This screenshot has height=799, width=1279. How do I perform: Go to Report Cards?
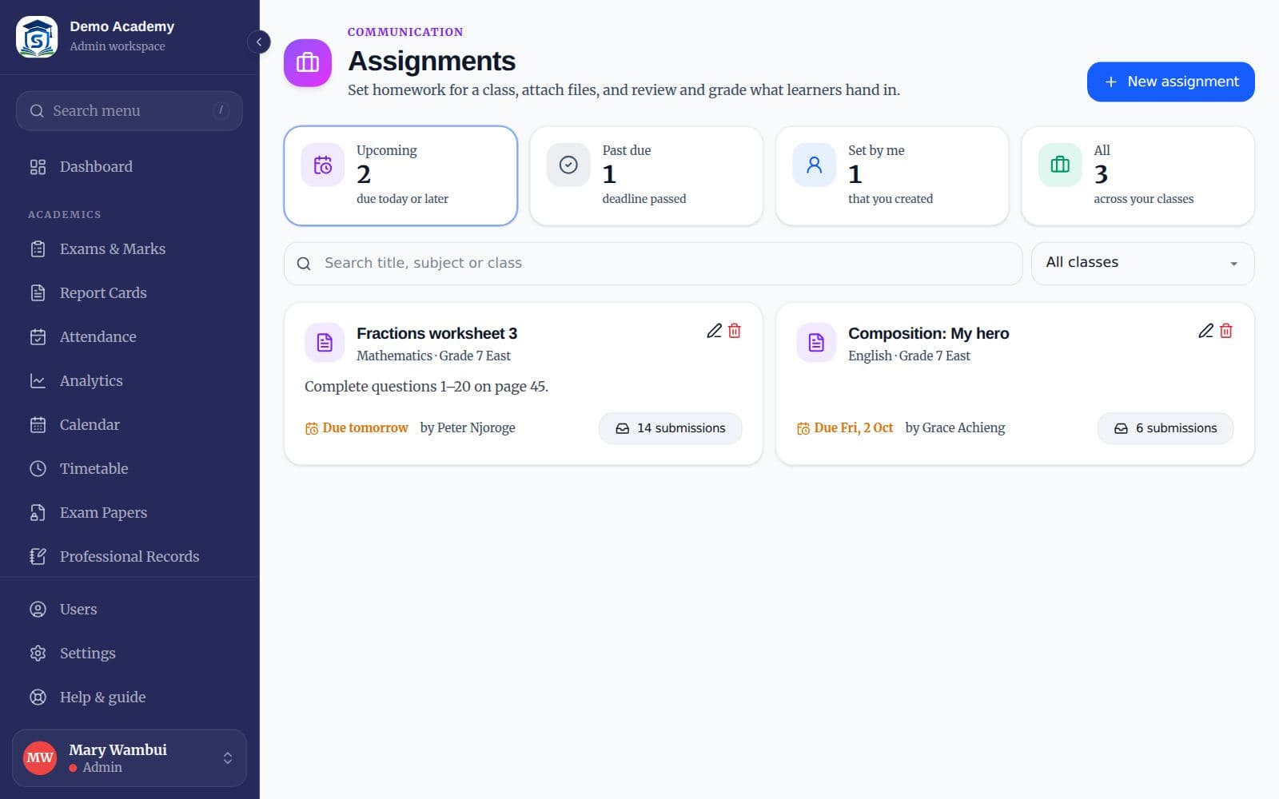coord(129,293)
